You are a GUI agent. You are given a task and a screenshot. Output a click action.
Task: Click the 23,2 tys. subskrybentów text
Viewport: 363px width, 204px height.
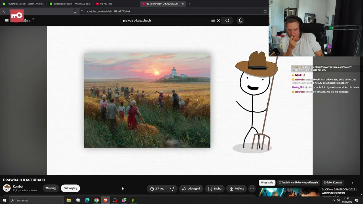coord(25,190)
